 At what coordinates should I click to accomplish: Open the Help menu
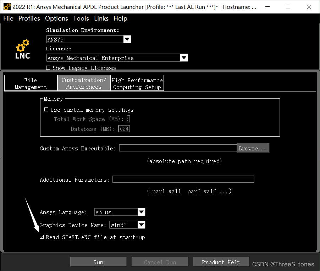click(x=120, y=18)
